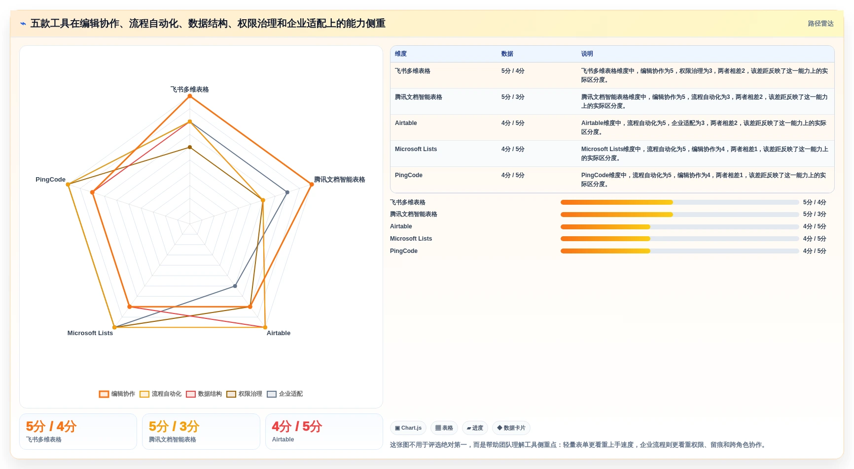Select the PingCode table row name
This screenshot has width=854, height=469.
(409, 175)
